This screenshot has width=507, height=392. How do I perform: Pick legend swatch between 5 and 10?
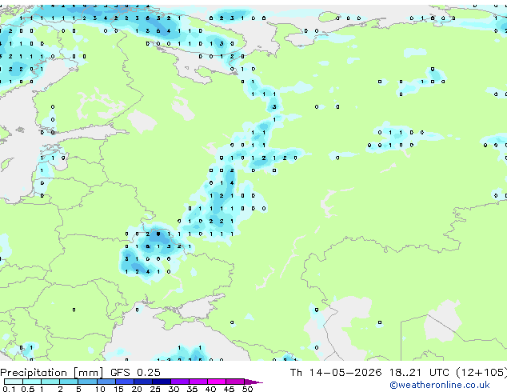[87, 382]
